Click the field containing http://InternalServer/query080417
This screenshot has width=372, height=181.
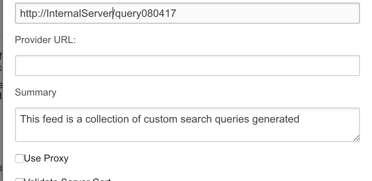point(187,13)
